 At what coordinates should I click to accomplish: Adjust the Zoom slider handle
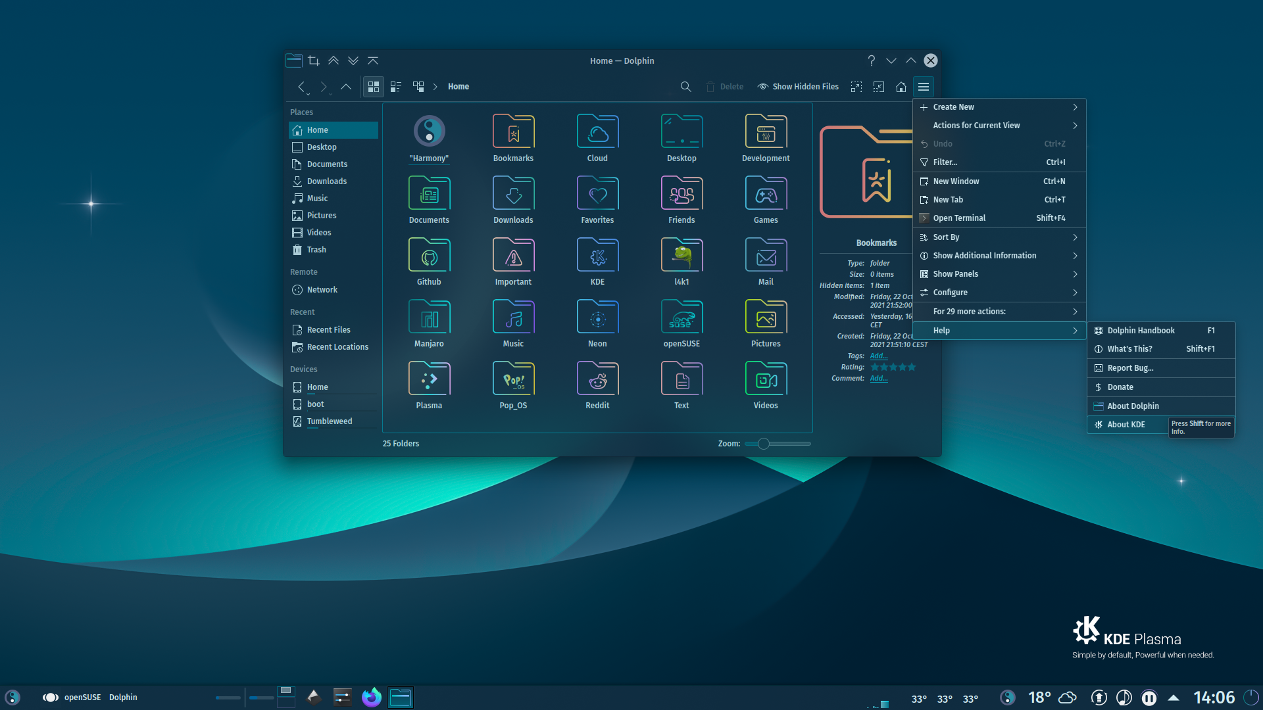coord(763,444)
